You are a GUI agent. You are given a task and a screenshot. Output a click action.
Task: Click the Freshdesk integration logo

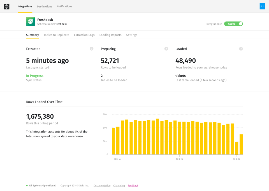point(31,22)
